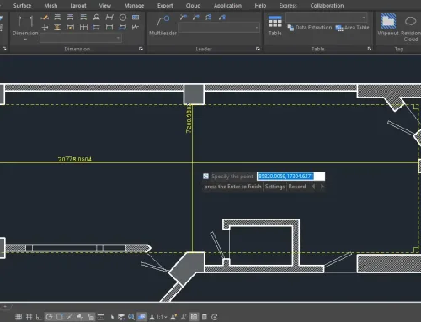Open the dropdown arrow under Dimension button
The width and height of the screenshot is (421, 322).
[x=25, y=40]
